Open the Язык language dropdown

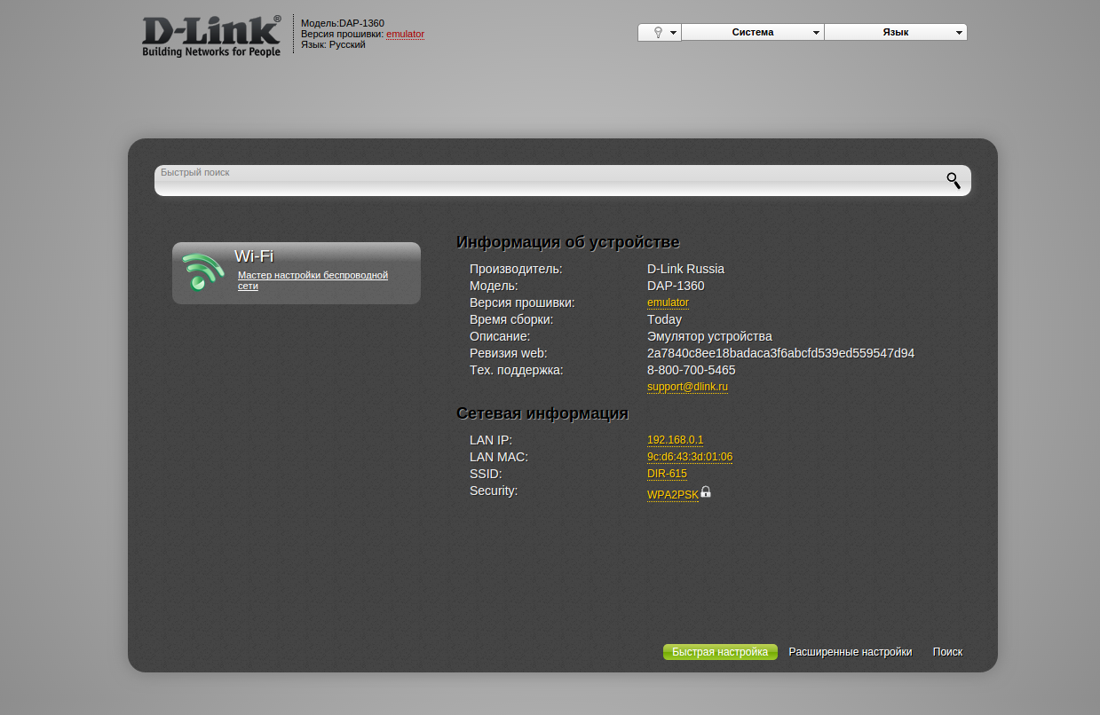pos(896,32)
